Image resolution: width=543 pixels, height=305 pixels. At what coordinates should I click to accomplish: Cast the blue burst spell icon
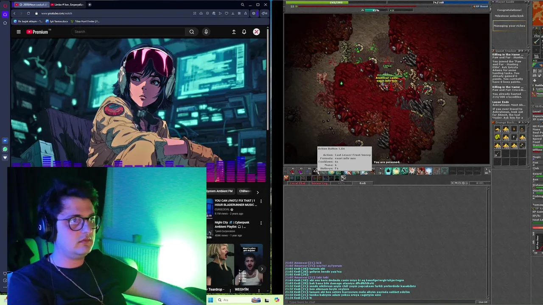tap(428, 171)
